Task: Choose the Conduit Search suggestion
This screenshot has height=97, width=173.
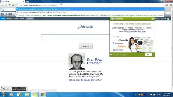Action: [x=90, y=12]
